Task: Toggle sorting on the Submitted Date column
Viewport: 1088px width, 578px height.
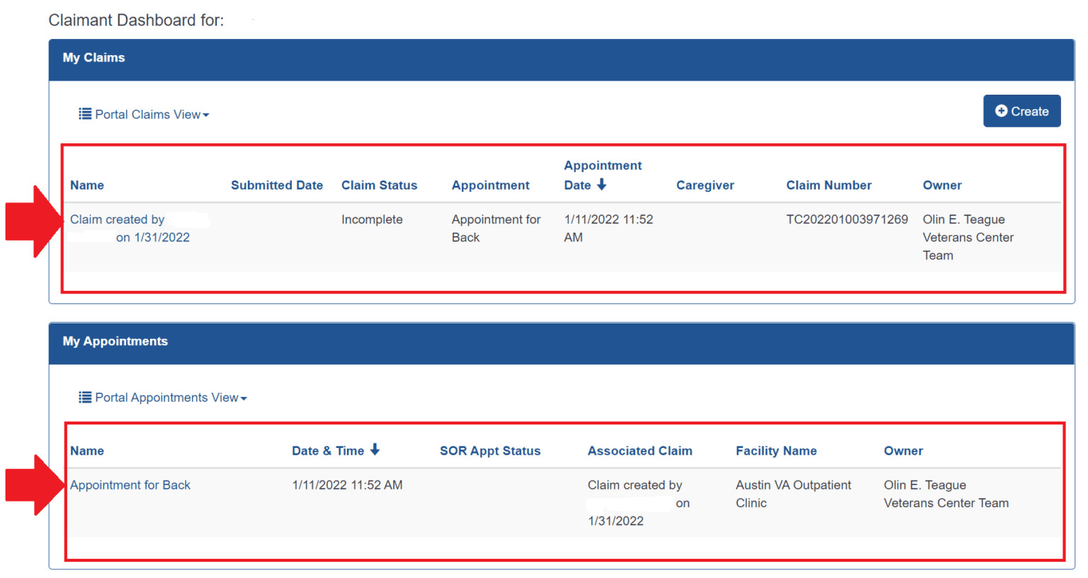Action: (x=277, y=185)
